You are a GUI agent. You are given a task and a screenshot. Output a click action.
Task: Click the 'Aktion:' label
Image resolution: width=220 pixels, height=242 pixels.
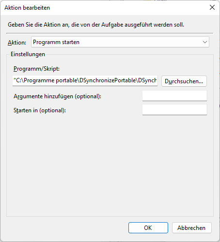(x=17, y=43)
